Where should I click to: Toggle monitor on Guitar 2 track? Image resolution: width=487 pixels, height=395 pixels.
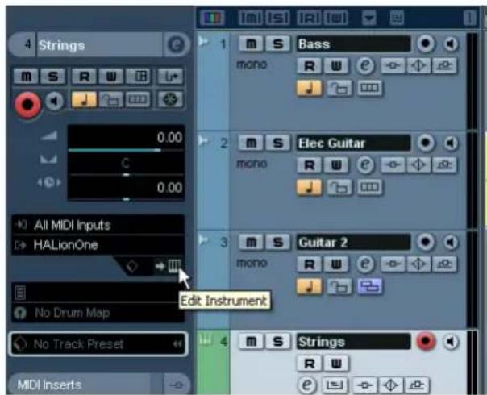(451, 242)
